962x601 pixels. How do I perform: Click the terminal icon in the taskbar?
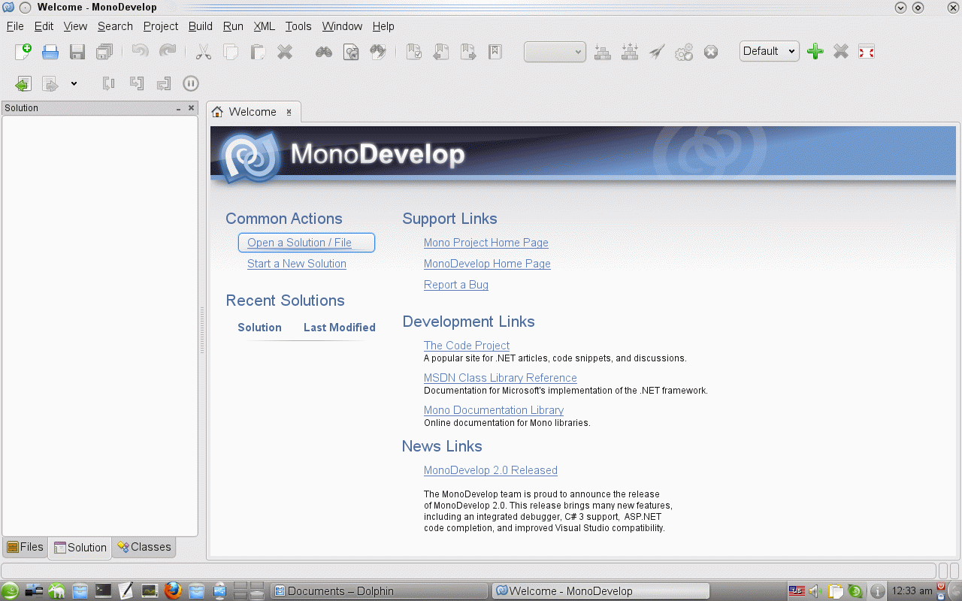click(103, 590)
